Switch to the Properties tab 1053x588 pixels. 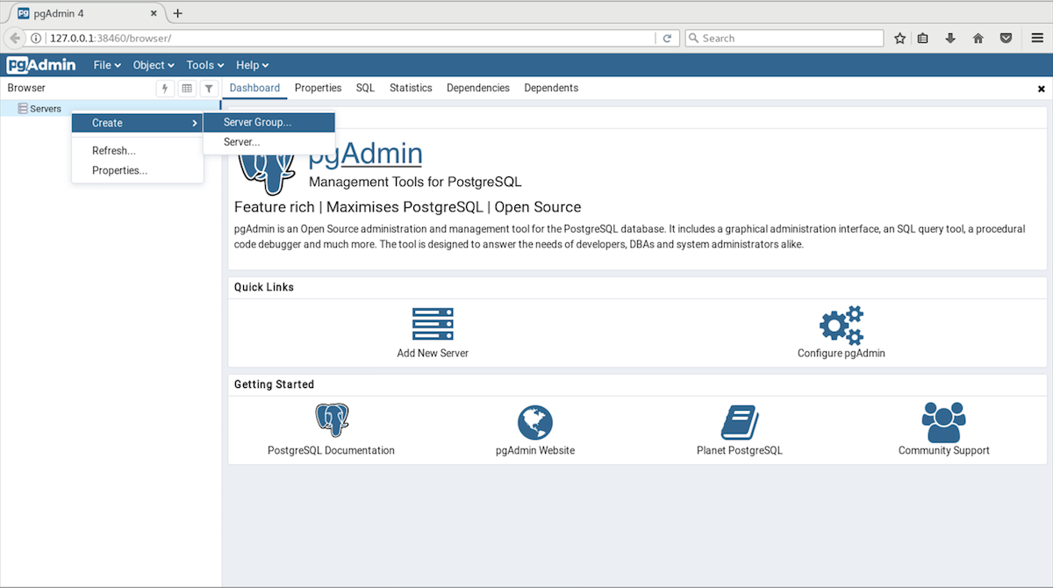pos(318,88)
